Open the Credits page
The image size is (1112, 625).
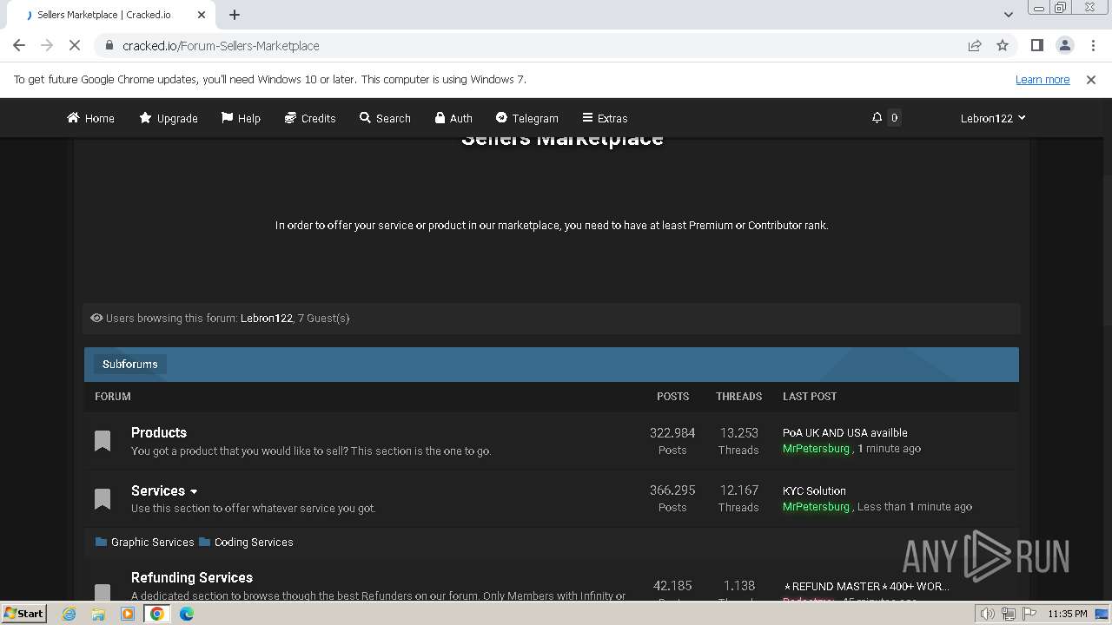pos(310,118)
